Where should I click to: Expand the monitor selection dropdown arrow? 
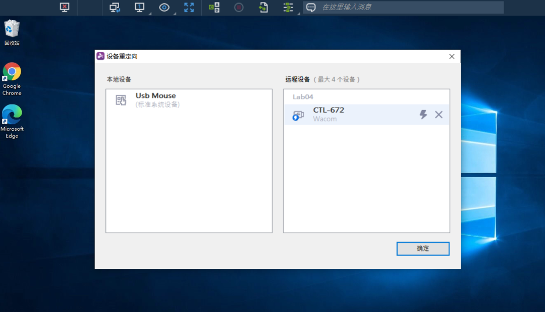pyautogui.click(x=150, y=14)
